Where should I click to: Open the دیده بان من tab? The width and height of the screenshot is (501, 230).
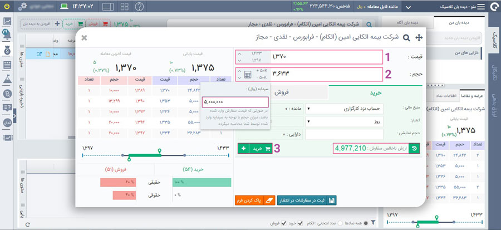459,23
